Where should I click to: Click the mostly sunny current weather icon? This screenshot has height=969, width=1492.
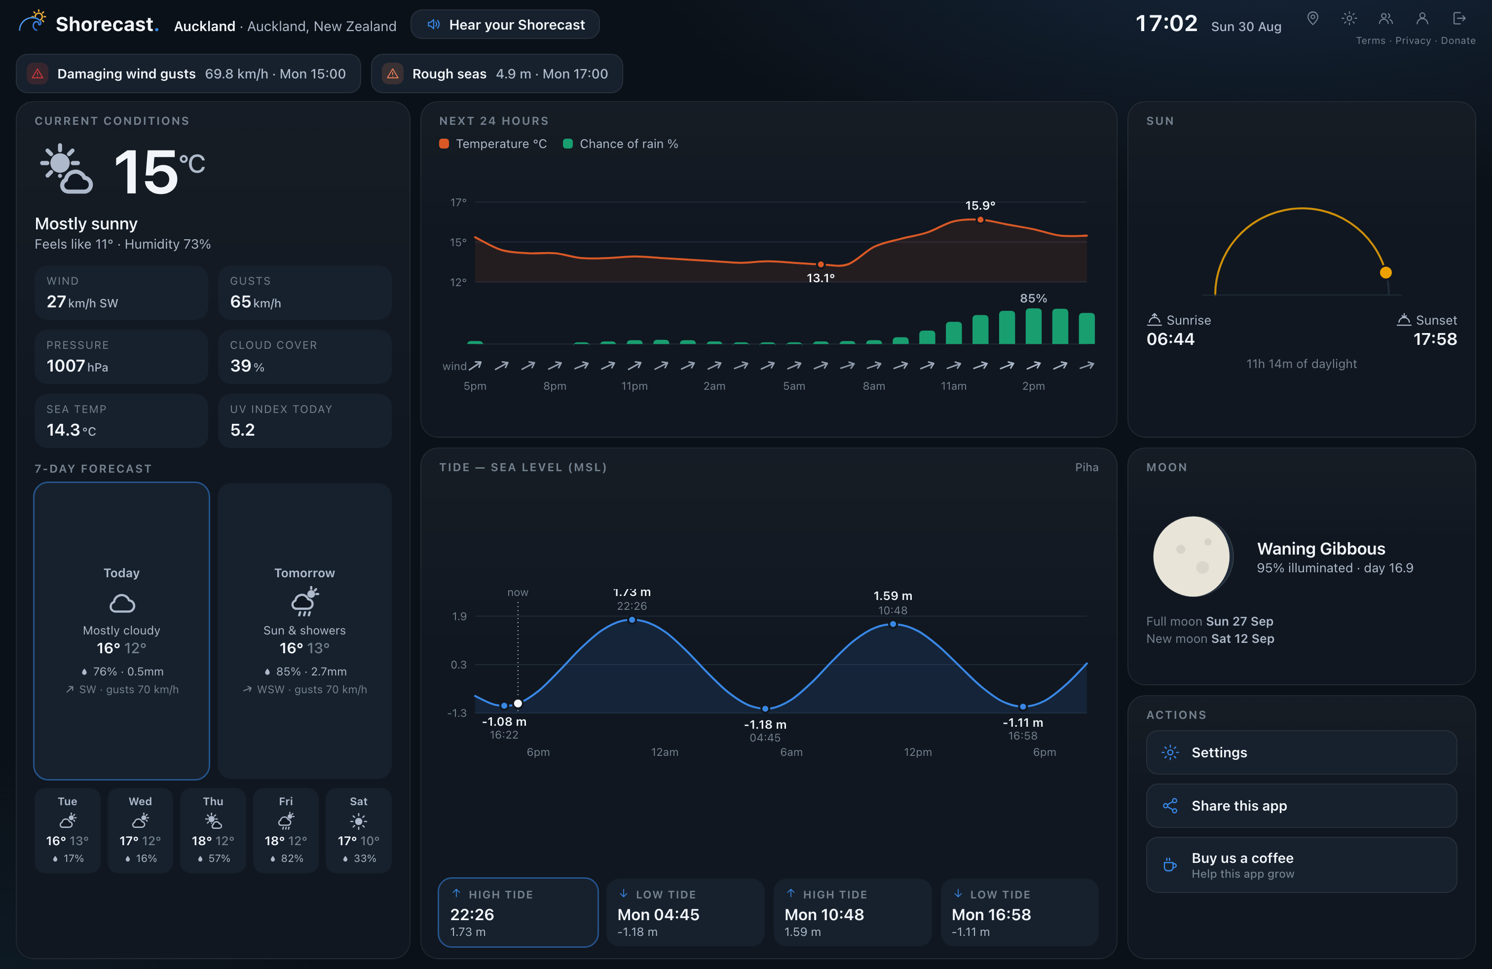click(x=67, y=169)
